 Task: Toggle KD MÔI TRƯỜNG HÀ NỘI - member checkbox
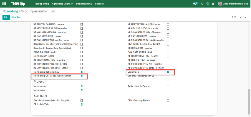(x=81, y=28)
